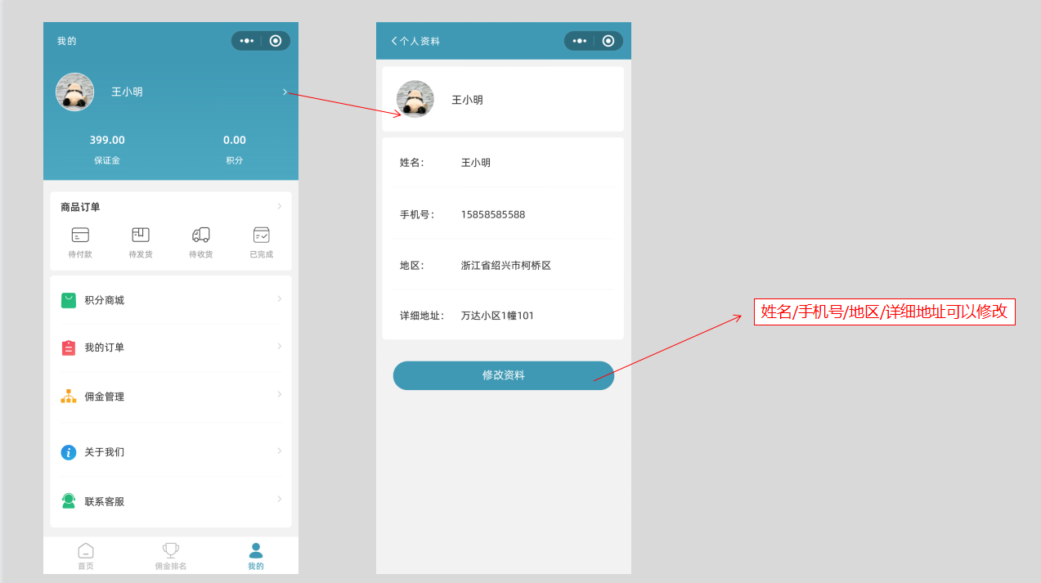Go back from 个人资料 page

point(394,41)
